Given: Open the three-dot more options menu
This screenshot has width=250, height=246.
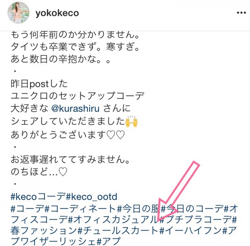Looking at the screenshot, I should pyautogui.click(x=241, y=13).
